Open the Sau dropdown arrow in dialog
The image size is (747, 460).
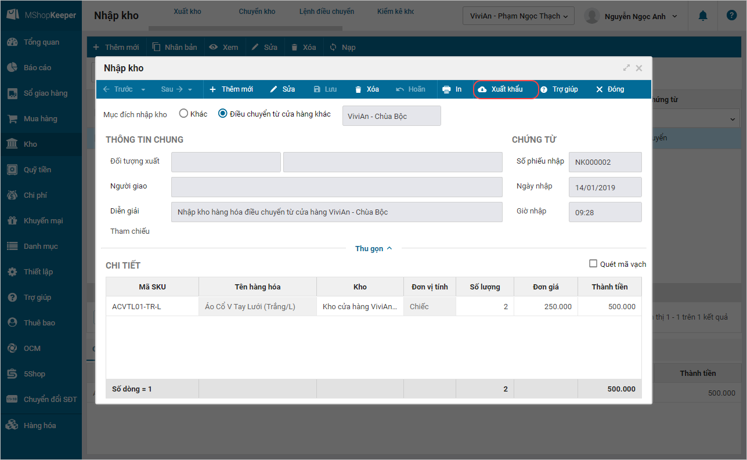(x=190, y=90)
